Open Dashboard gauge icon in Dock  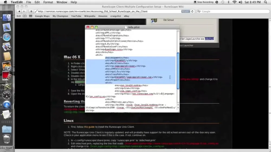click(x=7, y=95)
